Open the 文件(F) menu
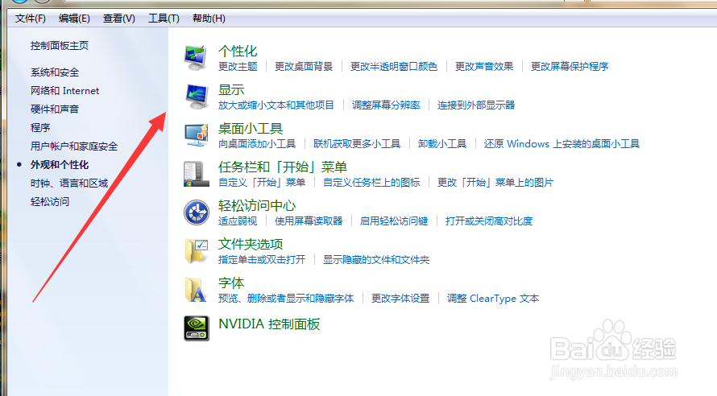This screenshot has width=717, height=396. click(30, 19)
